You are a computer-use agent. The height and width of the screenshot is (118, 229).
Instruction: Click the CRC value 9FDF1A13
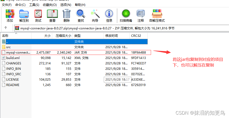click(138, 58)
